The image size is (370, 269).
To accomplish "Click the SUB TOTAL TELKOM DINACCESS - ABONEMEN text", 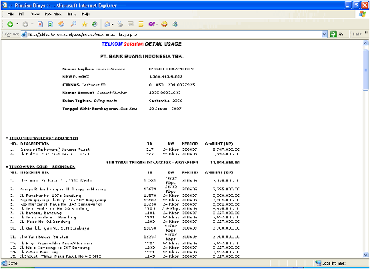I will 152,162.
